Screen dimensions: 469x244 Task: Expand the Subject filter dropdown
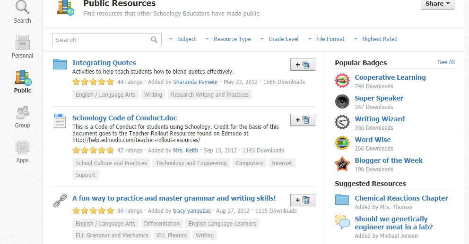(x=182, y=39)
